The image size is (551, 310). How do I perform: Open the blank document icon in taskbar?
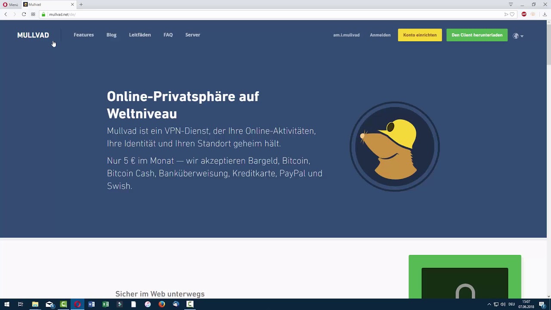(133, 304)
